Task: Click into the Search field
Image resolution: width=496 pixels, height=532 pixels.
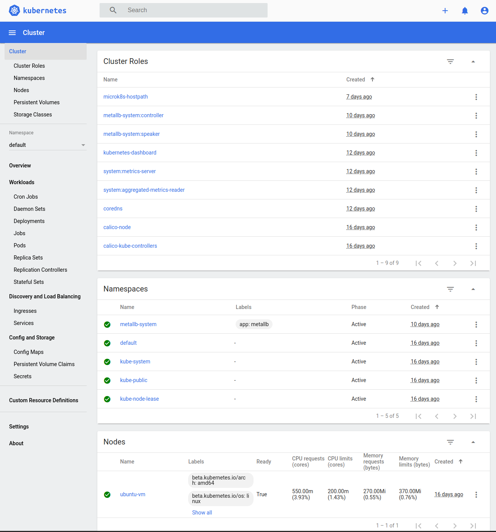Action: pyautogui.click(x=184, y=10)
